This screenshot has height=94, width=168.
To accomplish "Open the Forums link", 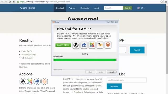I will [x=98, y=86].
